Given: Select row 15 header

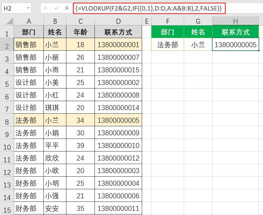Looking at the screenshot, I should (x=7, y=208).
